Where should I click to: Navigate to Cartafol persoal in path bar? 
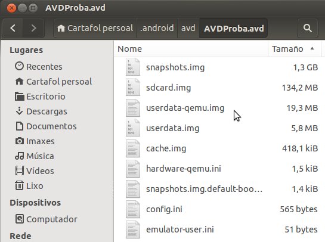pos(95,28)
